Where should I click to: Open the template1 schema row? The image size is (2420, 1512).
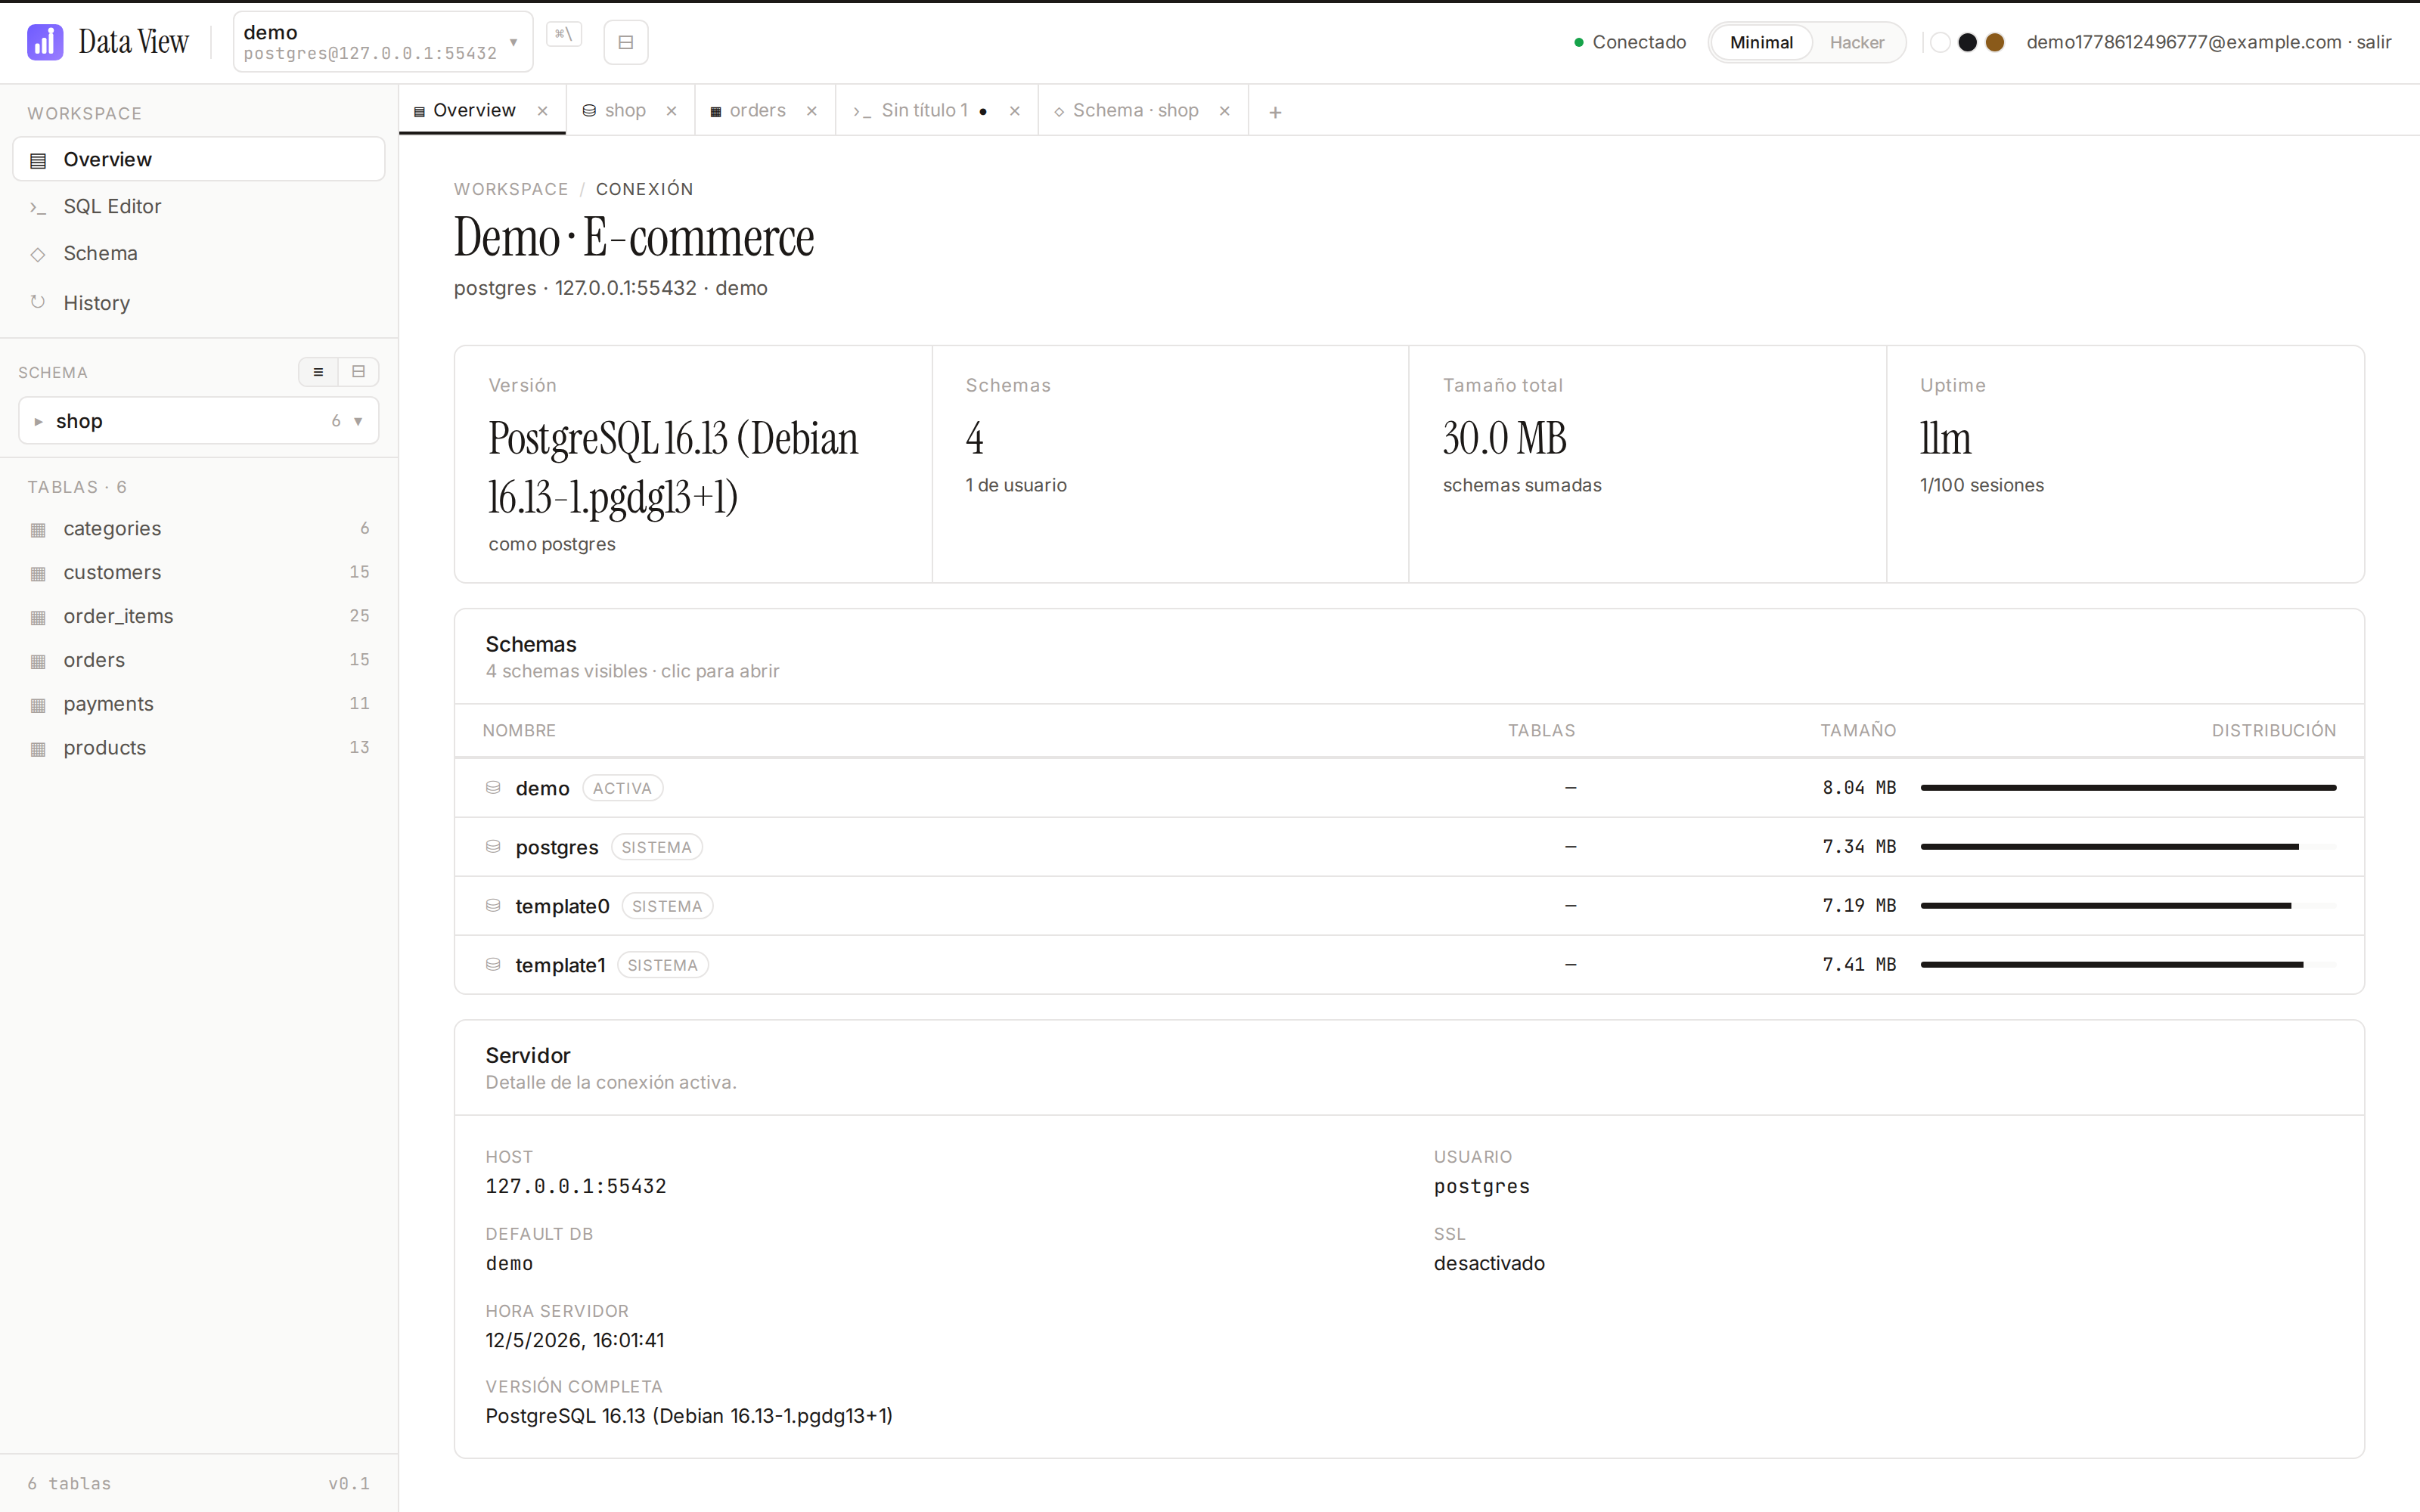tap(1409, 965)
